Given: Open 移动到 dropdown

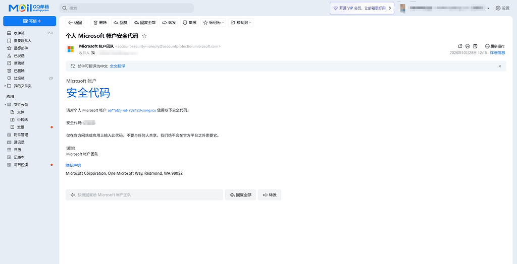Looking at the screenshot, I should pyautogui.click(x=241, y=23).
